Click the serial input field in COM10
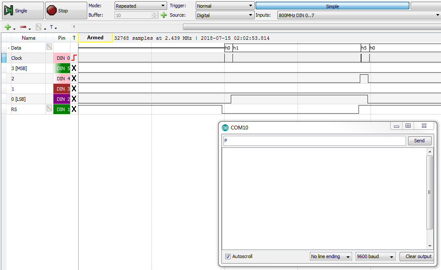The image size is (441, 270). pyautogui.click(x=315, y=141)
